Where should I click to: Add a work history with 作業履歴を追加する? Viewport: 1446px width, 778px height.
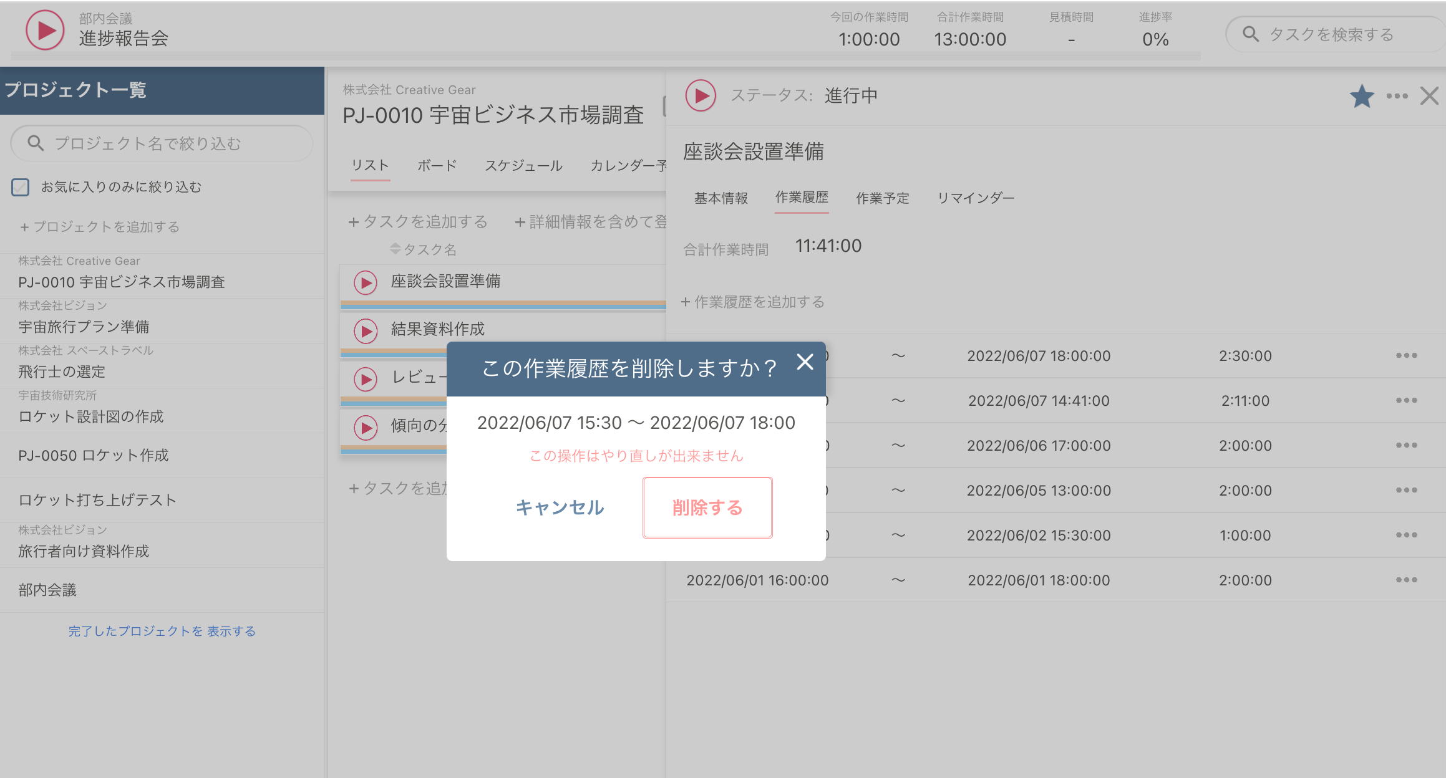[753, 302]
